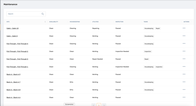Click the Housekeeping column header
The height and width of the screenshot is (106, 196).
[x=75, y=22]
